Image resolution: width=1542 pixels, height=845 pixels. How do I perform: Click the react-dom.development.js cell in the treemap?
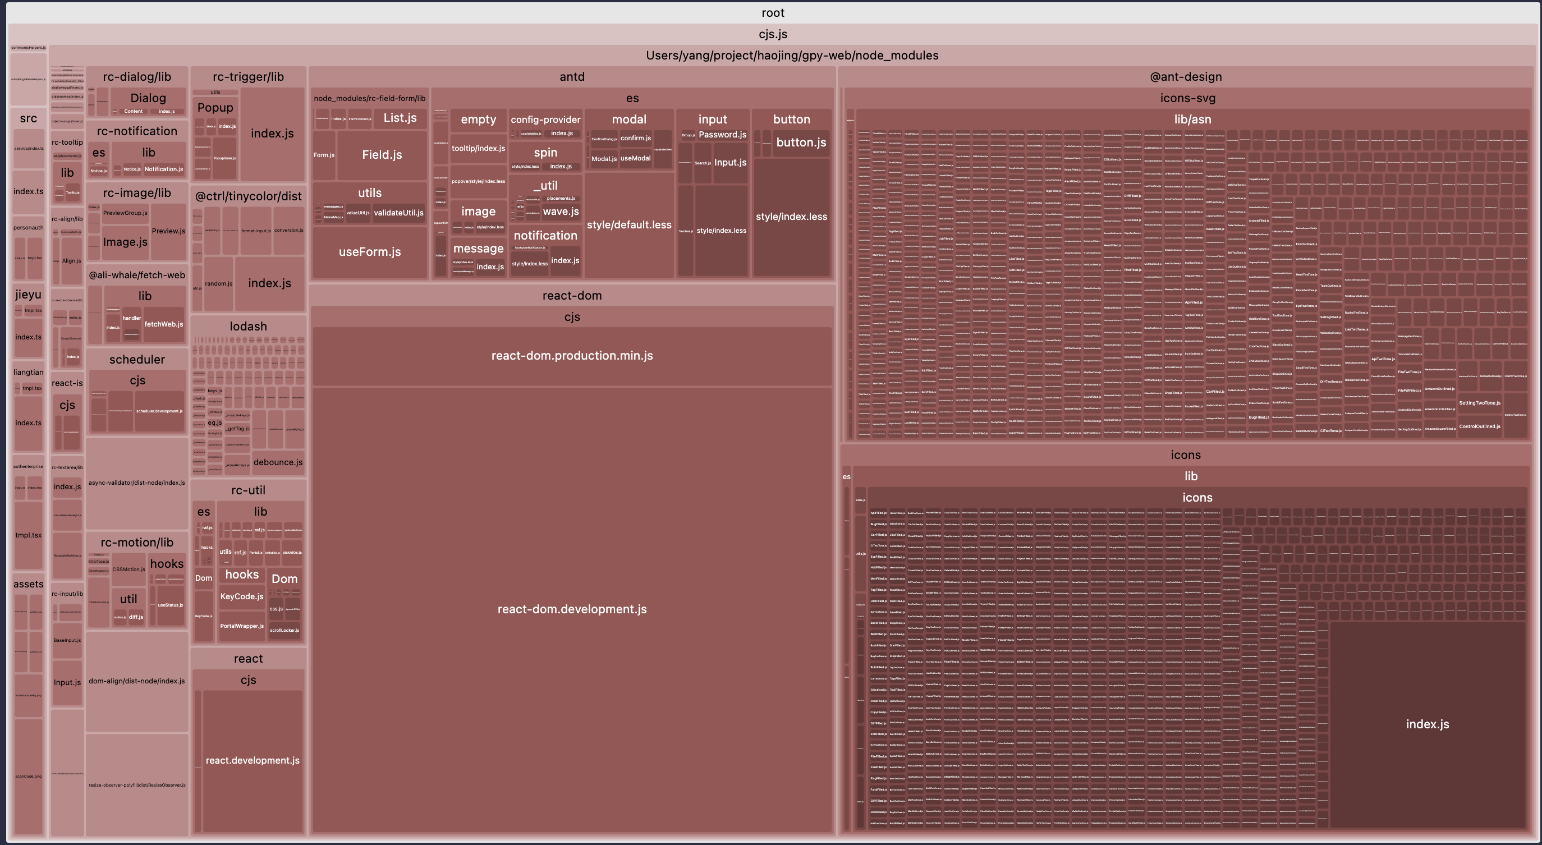(572, 609)
